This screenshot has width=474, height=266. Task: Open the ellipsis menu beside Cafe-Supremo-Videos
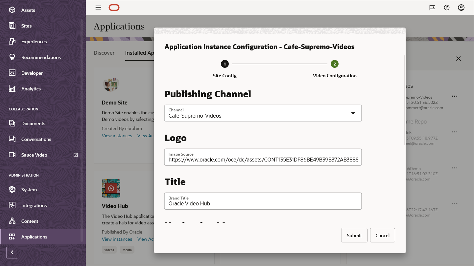coord(455,96)
